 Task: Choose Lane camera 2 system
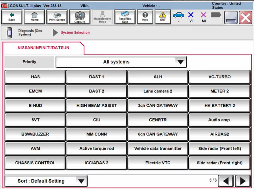(158, 91)
